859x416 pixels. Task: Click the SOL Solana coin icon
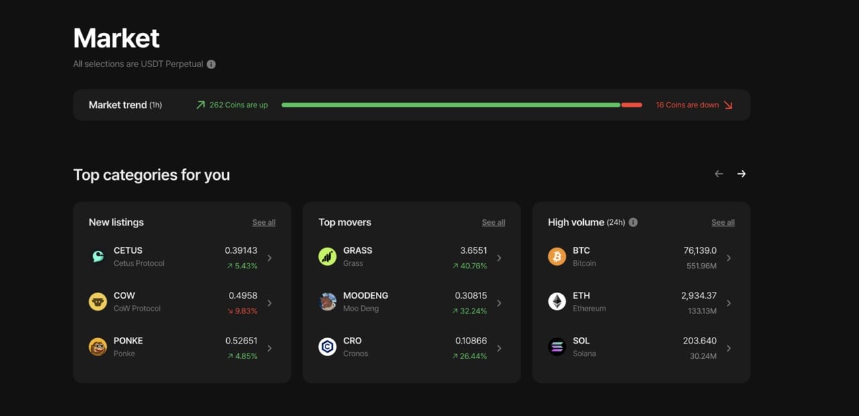[x=557, y=346]
